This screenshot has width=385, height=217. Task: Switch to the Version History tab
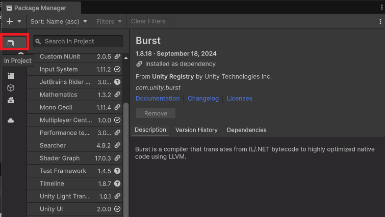click(196, 130)
